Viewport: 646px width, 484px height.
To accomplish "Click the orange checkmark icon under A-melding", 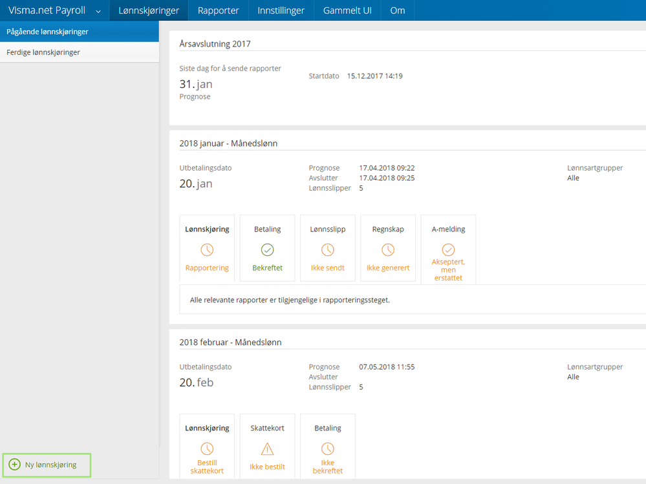I will pyautogui.click(x=448, y=250).
